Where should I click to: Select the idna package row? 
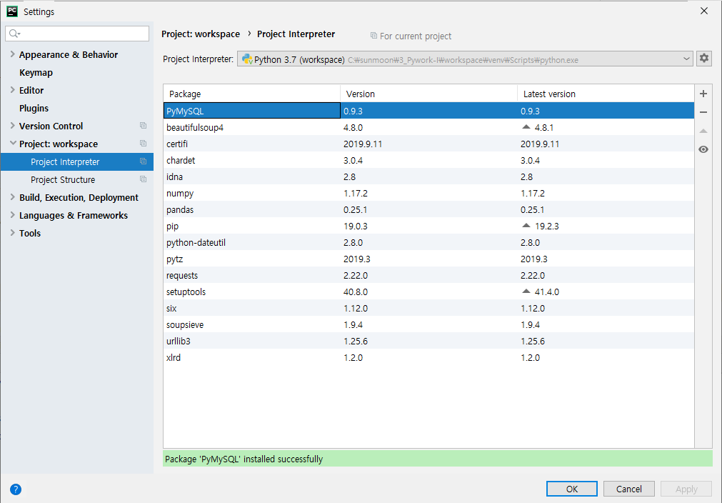point(428,176)
